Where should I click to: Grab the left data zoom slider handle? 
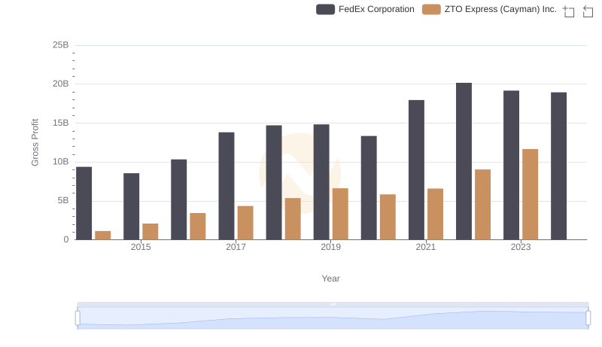(x=78, y=318)
